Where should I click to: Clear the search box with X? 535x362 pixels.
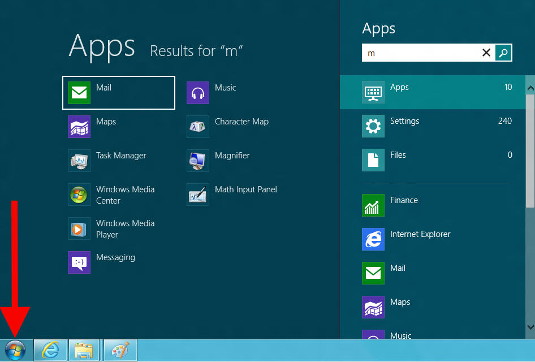pos(486,53)
